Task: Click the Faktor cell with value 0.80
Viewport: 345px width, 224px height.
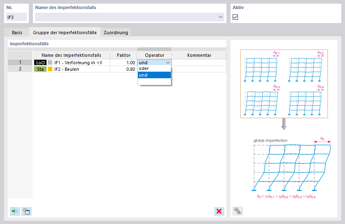Action: (124, 69)
